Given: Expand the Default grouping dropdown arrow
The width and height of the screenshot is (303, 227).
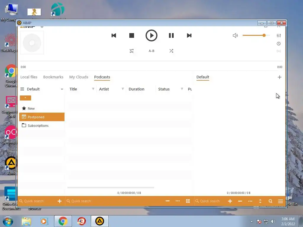Looking at the screenshot, I should [x=62, y=89].
